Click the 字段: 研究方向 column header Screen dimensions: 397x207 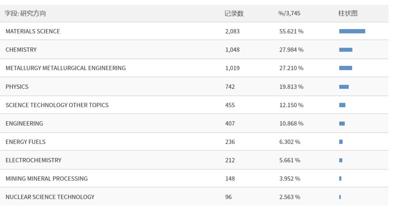(25, 14)
